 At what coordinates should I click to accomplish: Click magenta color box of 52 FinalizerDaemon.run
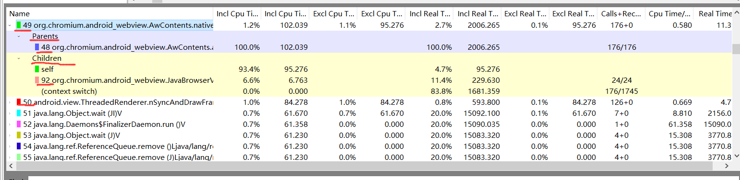point(18,124)
